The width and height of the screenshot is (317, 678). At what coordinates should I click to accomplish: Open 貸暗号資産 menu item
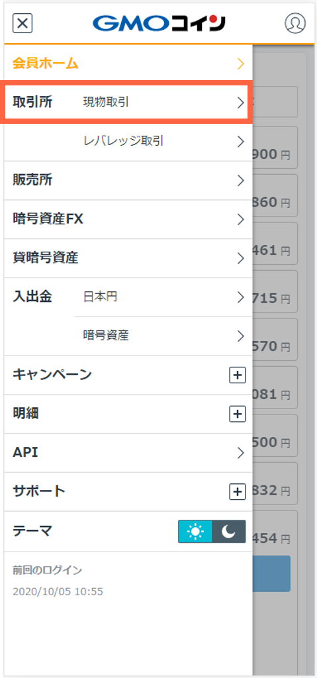128,258
